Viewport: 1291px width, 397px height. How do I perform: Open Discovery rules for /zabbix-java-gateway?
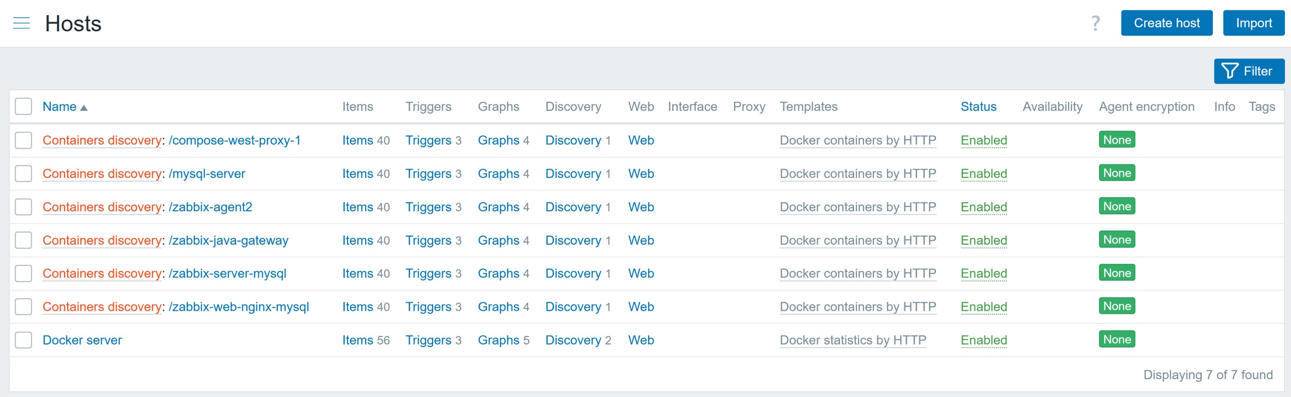pyautogui.click(x=573, y=240)
